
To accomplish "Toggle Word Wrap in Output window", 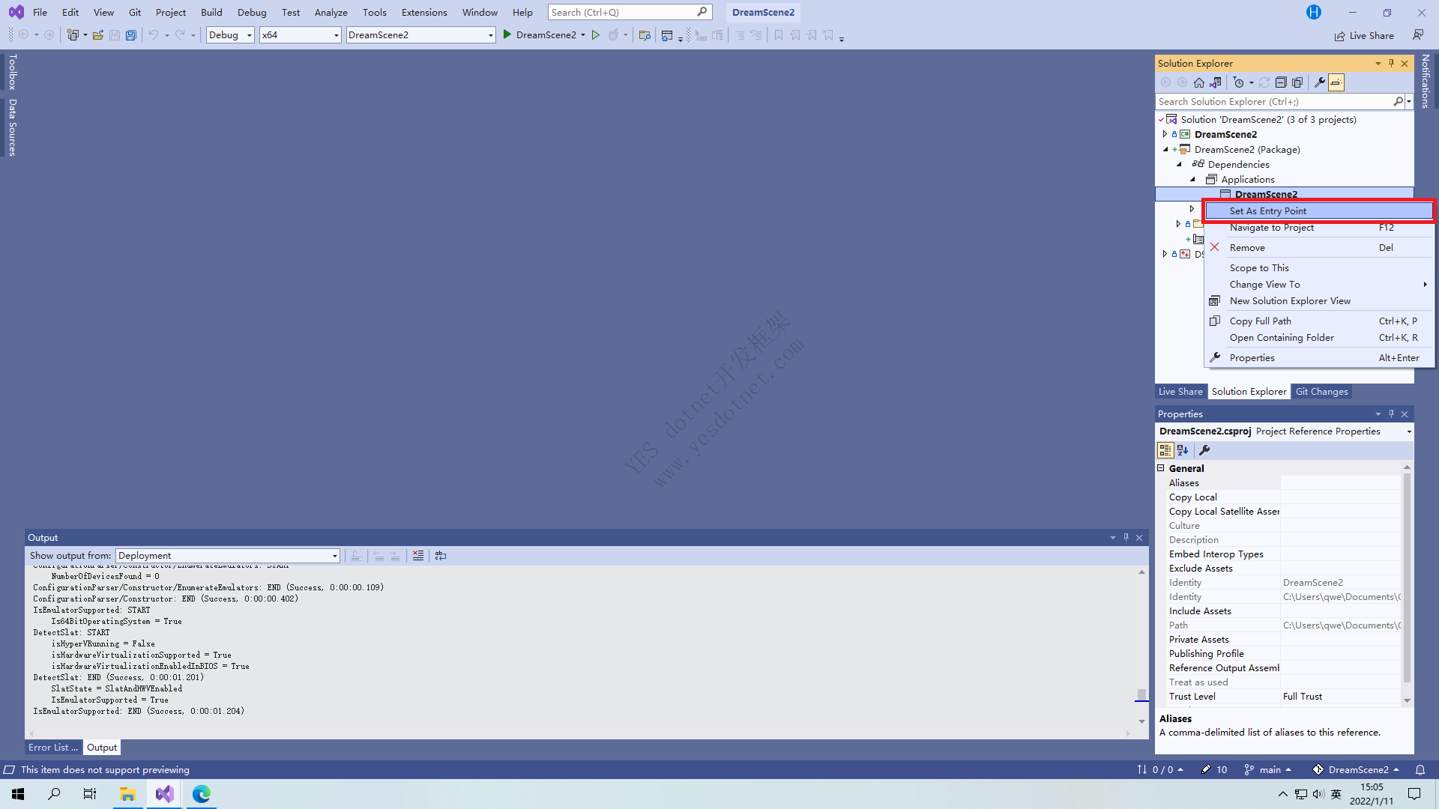I will [x=441, y=556].
